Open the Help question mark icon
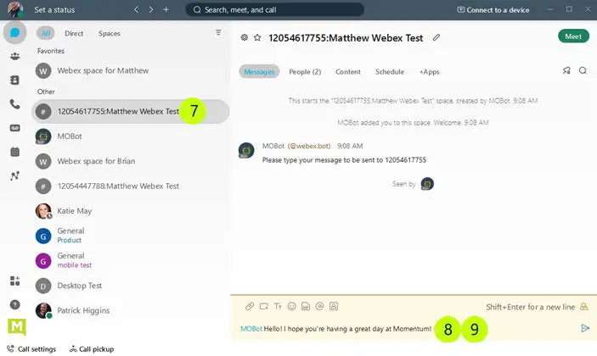 [14, 304]
